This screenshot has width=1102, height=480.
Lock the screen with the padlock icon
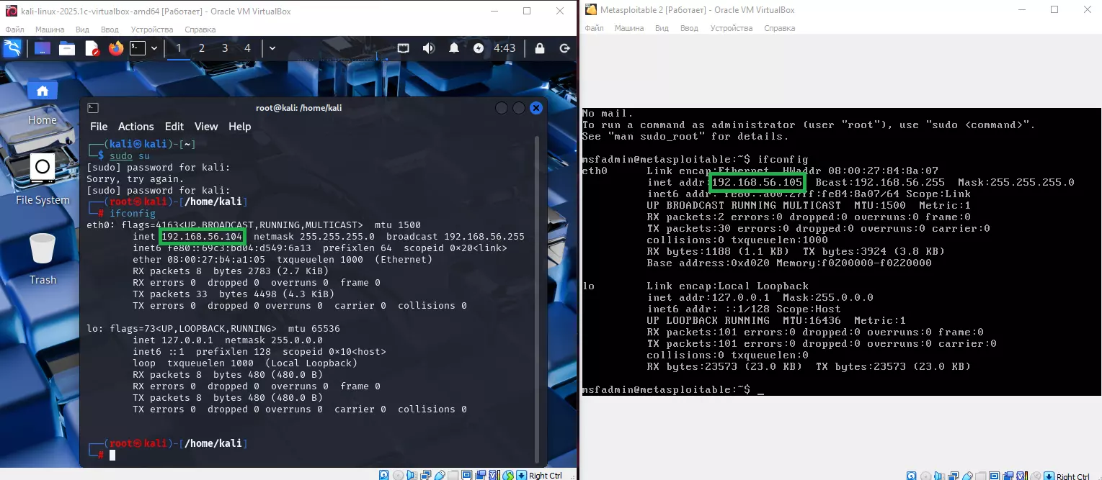click(540, 48)
